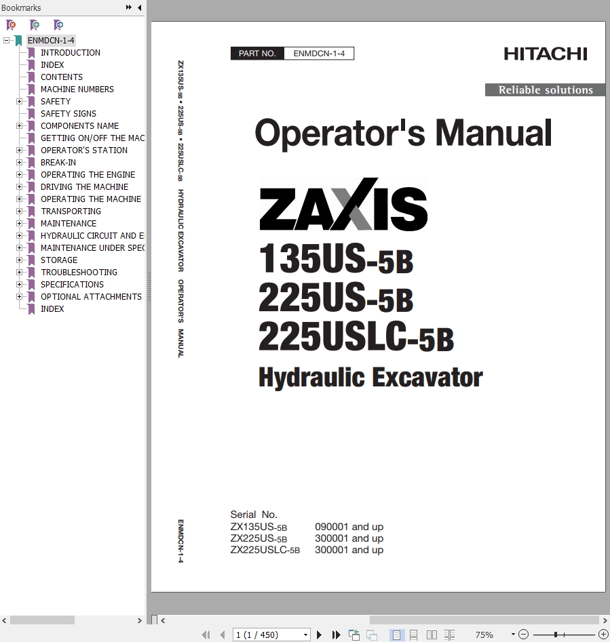Click the add new bookmark icon
This screenshot has width=610, height=642.
click(35, 25)
